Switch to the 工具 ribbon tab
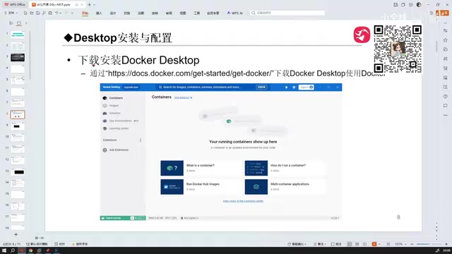The height and width of the screenshot is (254, 452). pos(196,13)
